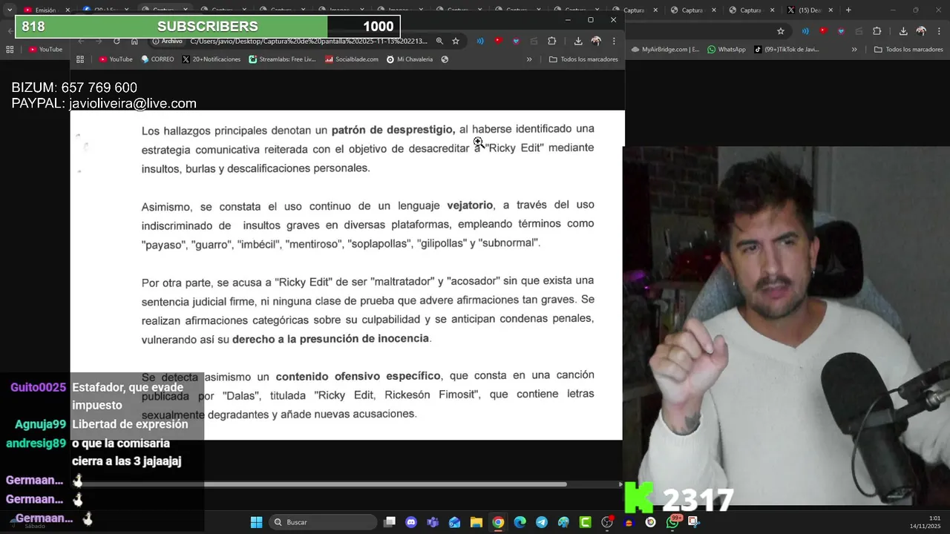Image resolution: width=950 pixels, height=534 pixels.
Task: Open the profile avatar in the back window
Action: click(x=921, y=31)
